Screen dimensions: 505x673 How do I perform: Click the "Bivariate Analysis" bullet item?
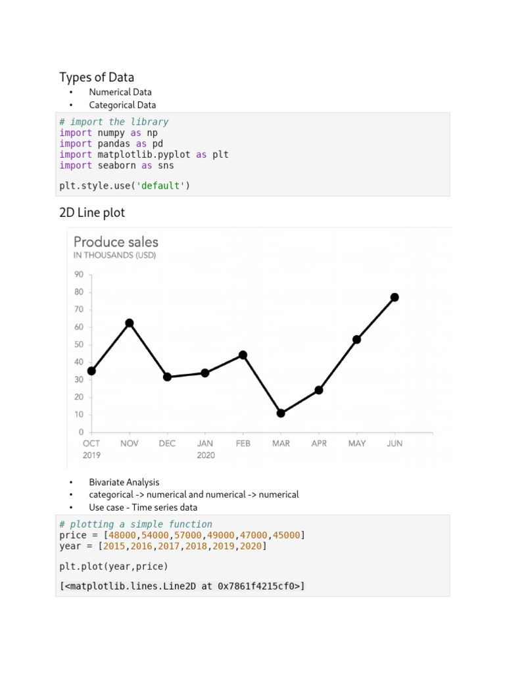(124, 482)
